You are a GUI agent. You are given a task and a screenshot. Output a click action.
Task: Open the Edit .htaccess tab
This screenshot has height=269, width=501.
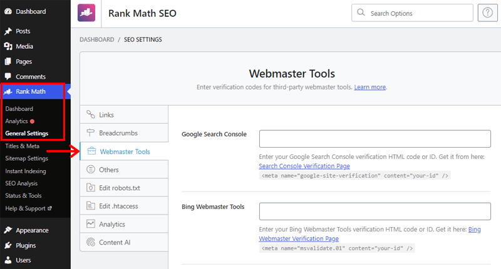pos(124,206)
